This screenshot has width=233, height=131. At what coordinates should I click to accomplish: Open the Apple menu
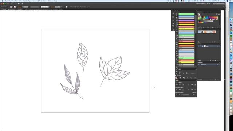click(x=3, y=1)
